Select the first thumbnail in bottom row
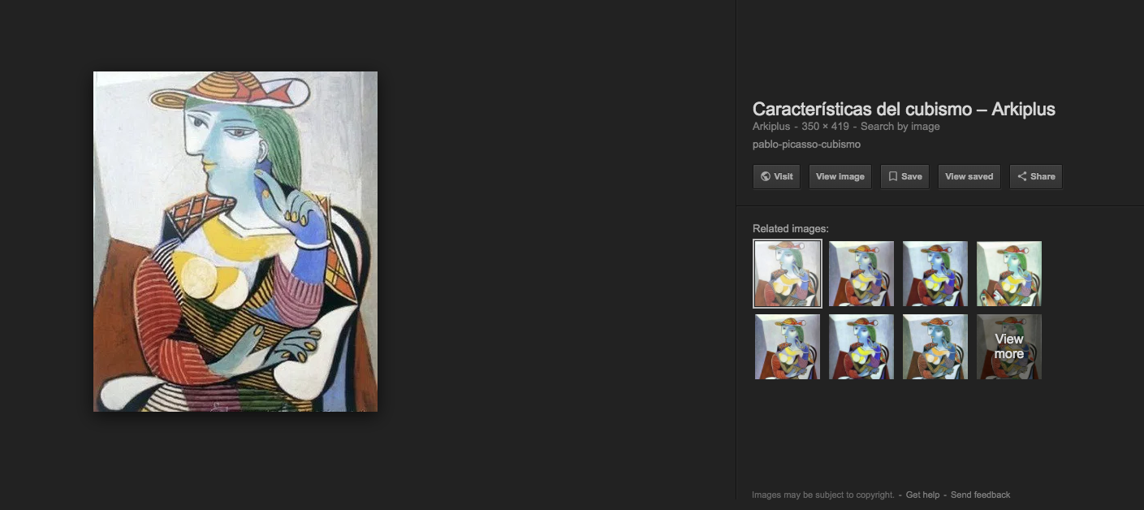1144x510 pixels. (x=788, y=347)
